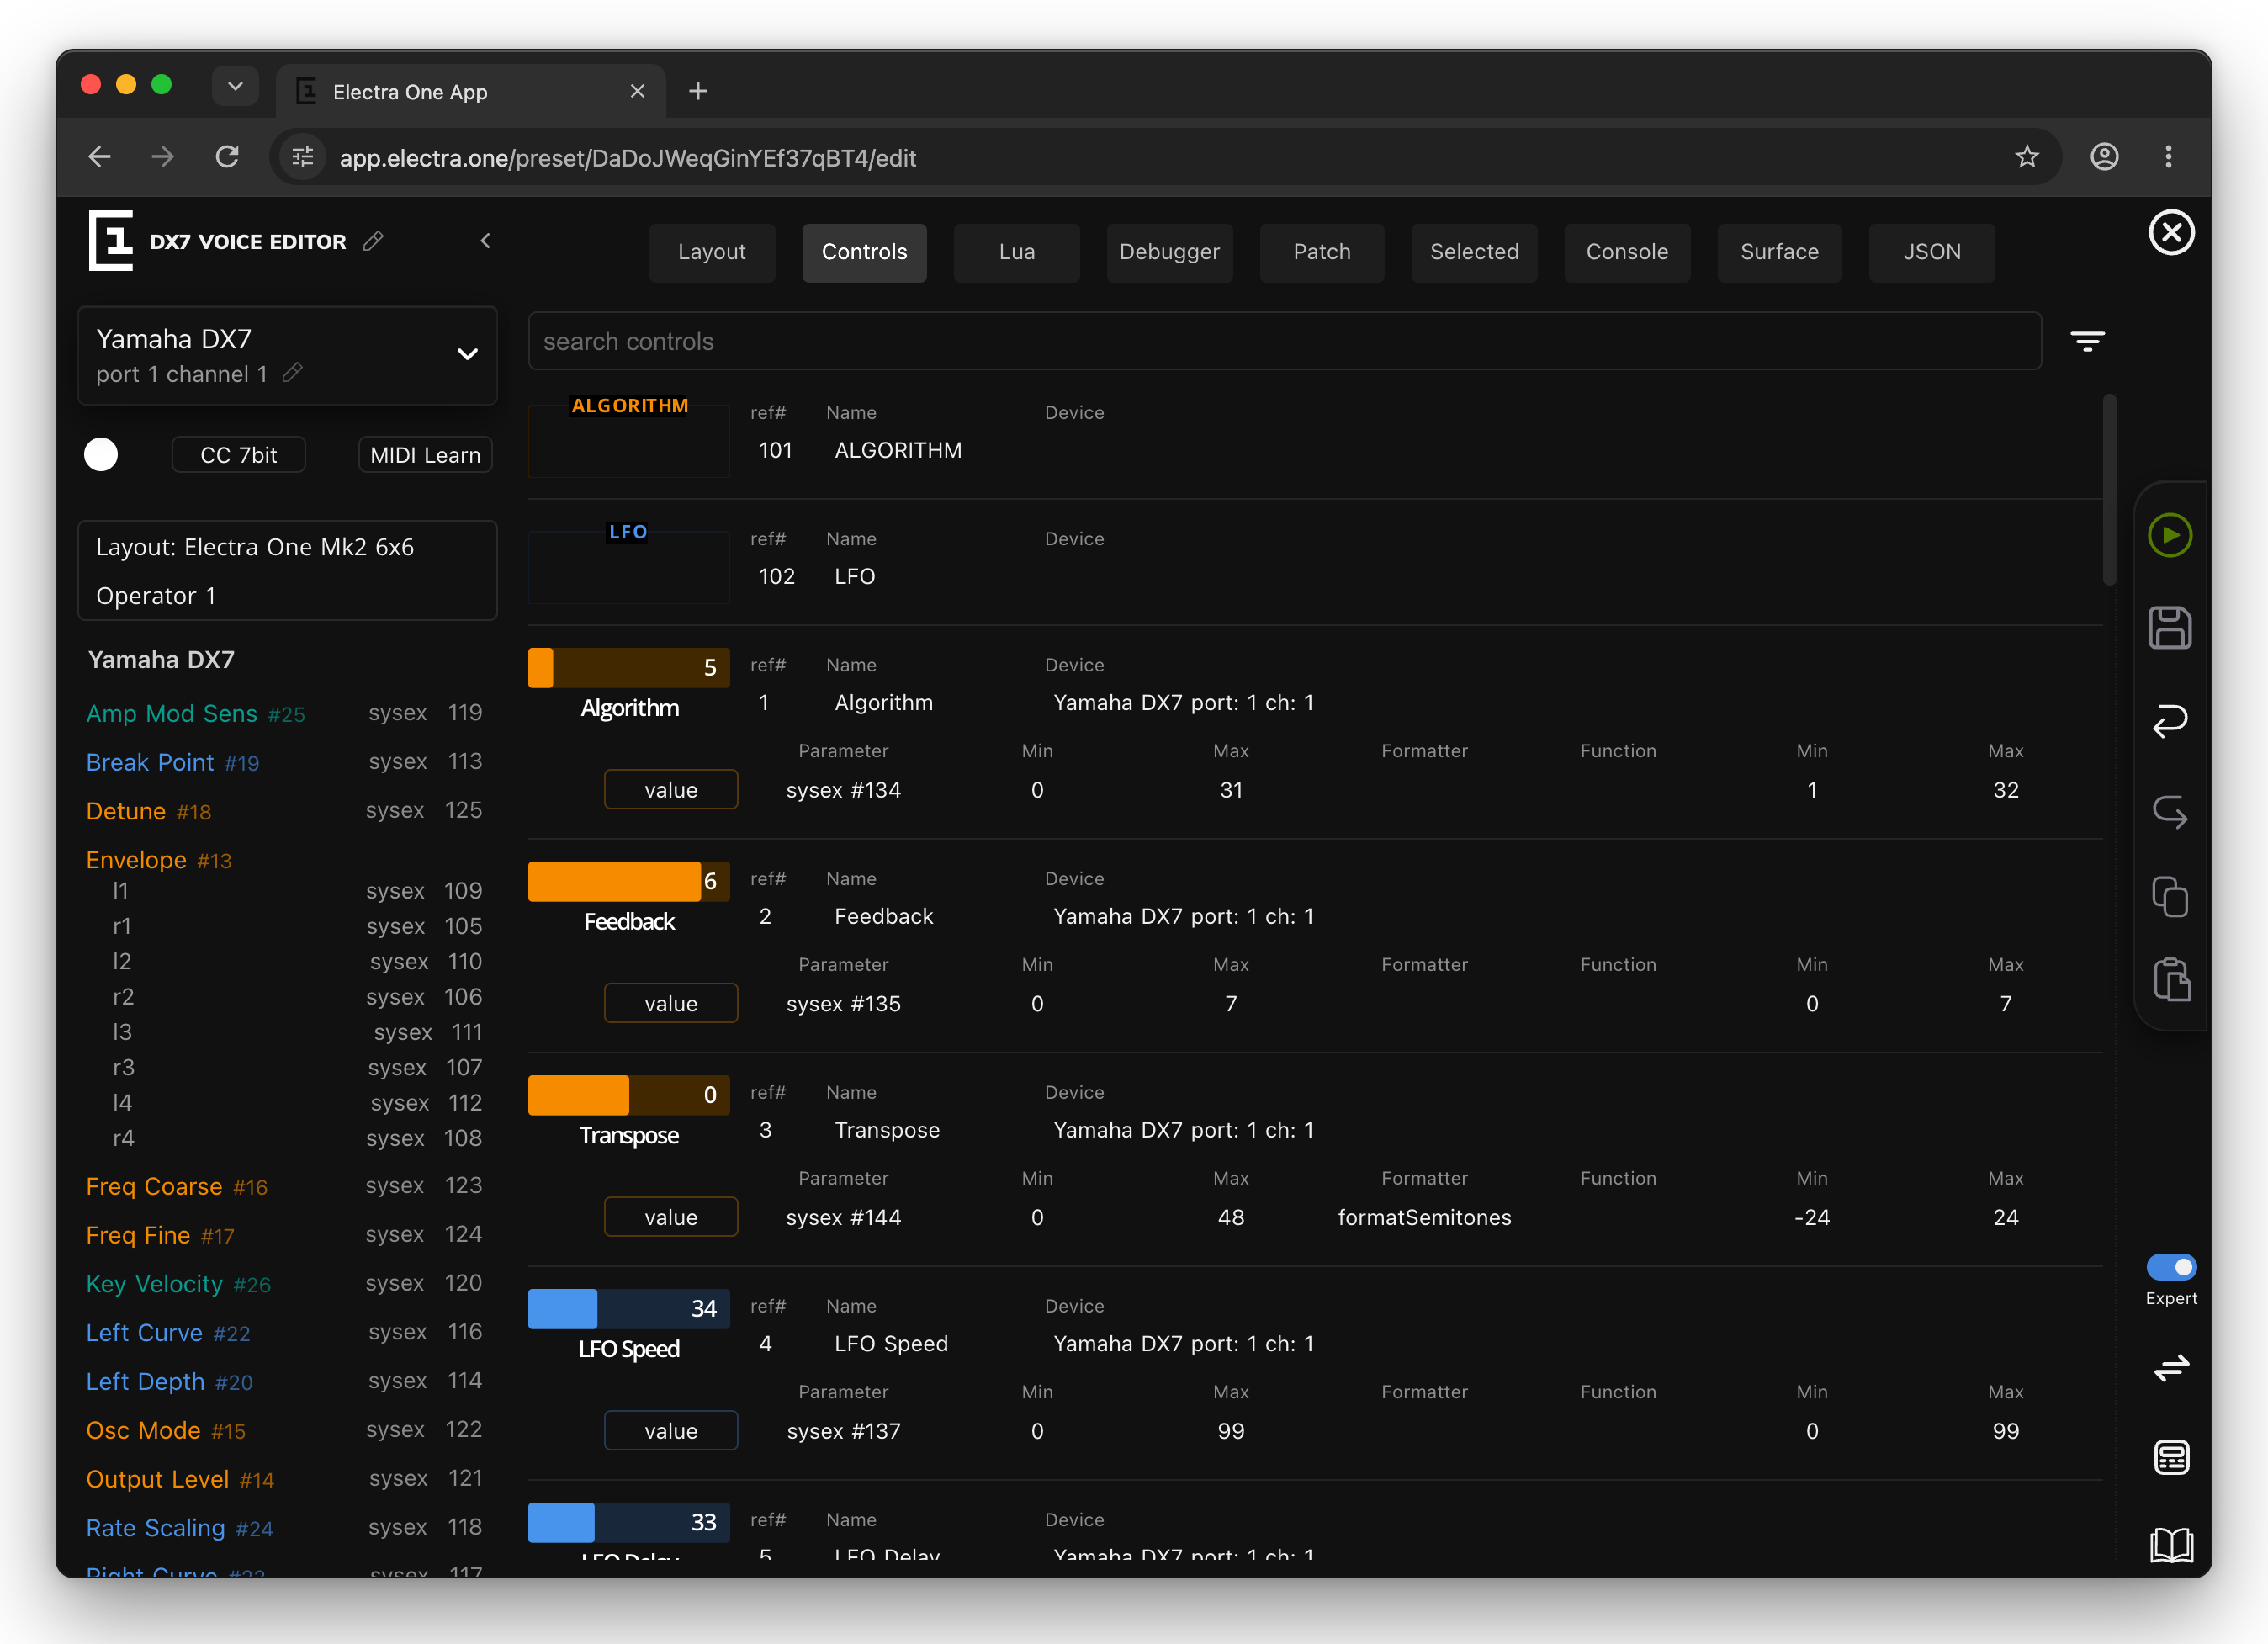
Task: Open the browser tab search dropdown
Action: pyautogui.click(x=235, y=86)
